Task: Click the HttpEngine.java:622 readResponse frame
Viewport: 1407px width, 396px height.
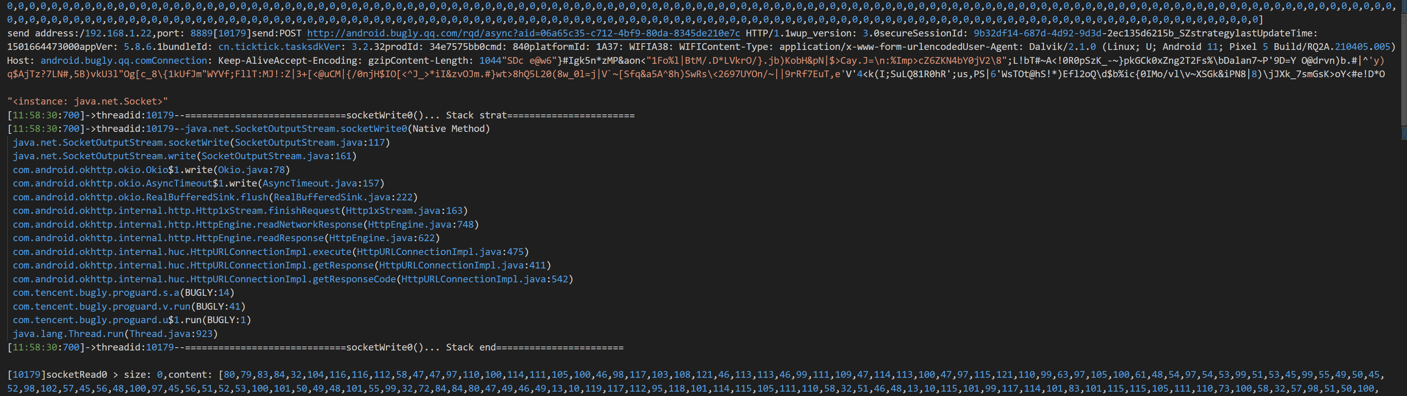Action: (x=227, y=238)
